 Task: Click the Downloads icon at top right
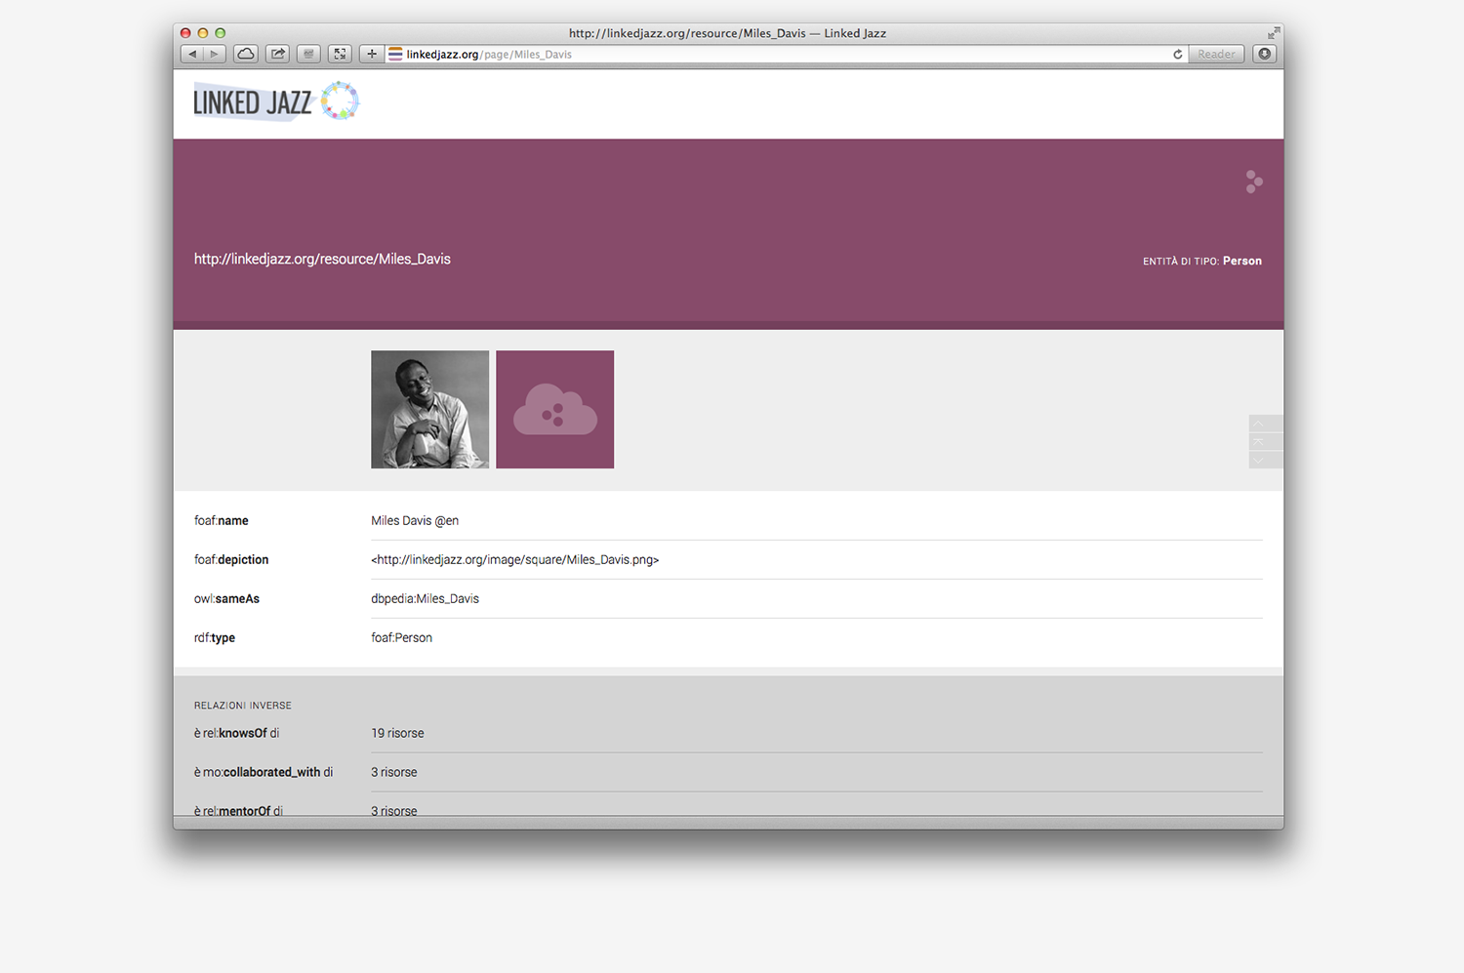(1264, 54)
